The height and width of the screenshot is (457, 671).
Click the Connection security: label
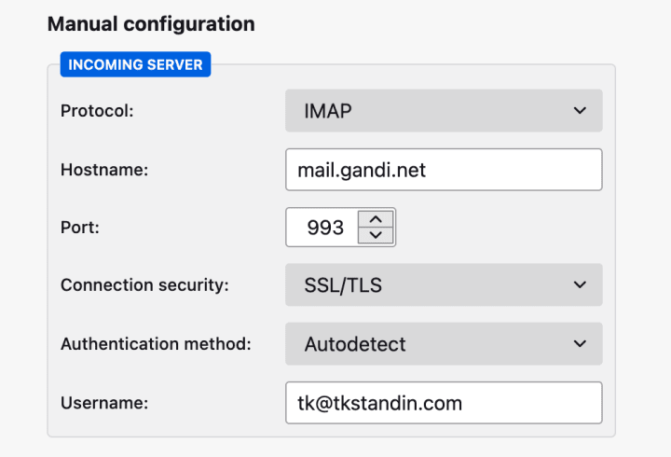pyautogui.click(x=144, y=285)
